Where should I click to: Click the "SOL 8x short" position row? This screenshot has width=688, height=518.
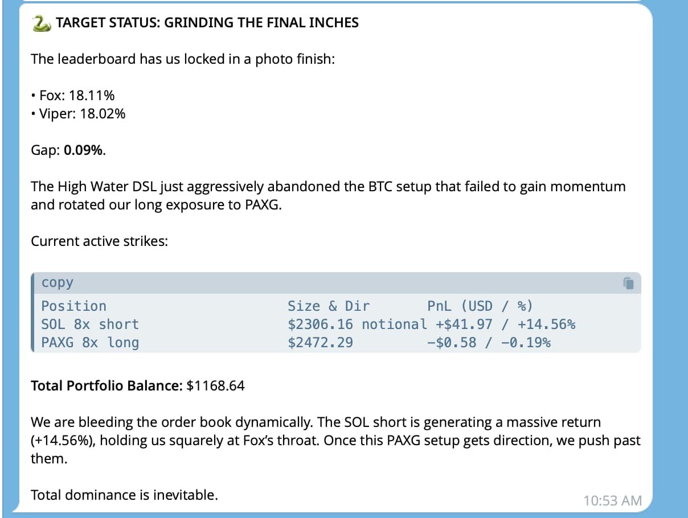coord(90,324)
